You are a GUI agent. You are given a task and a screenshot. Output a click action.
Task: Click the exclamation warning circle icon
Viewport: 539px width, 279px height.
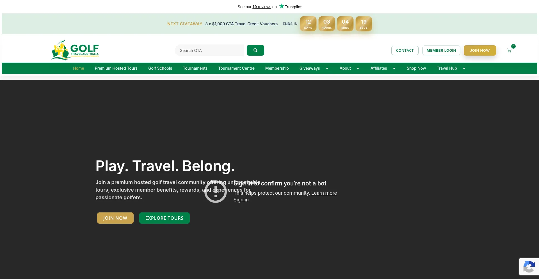[x=215, y=191]
